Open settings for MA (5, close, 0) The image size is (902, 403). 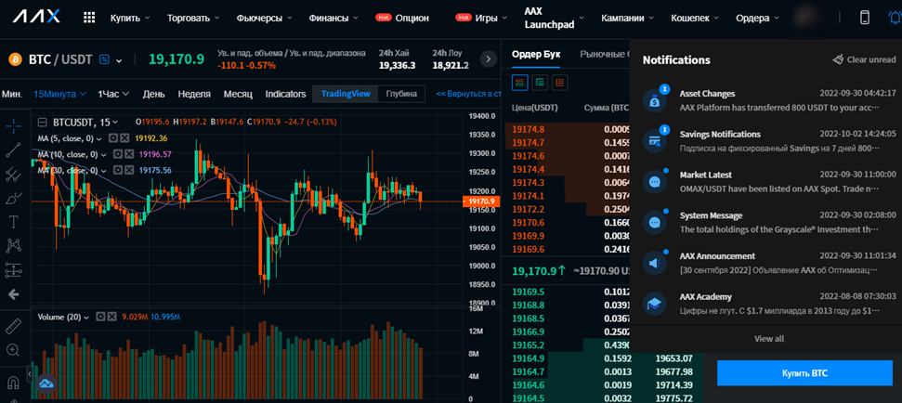coord(113,138)
